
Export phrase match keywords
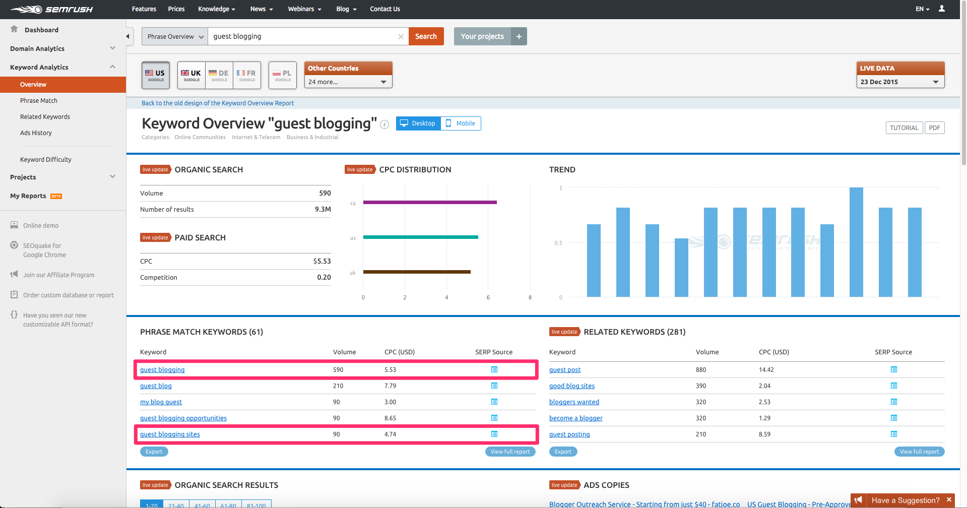tap(154, 452)
